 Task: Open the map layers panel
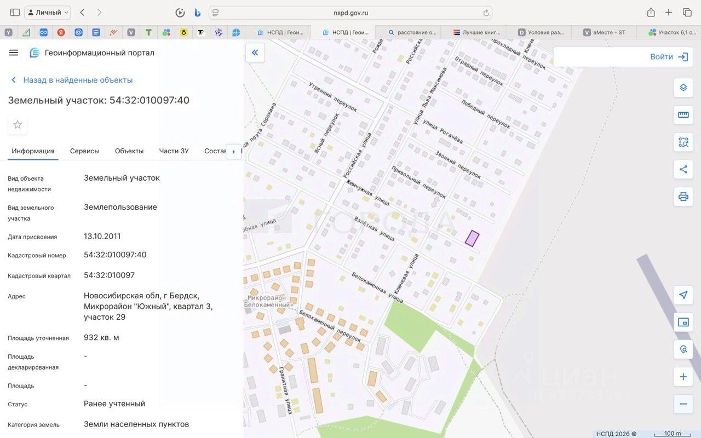683,88
